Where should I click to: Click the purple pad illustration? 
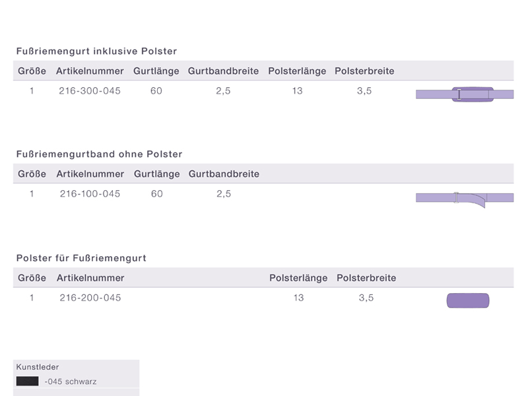[468, 300]
